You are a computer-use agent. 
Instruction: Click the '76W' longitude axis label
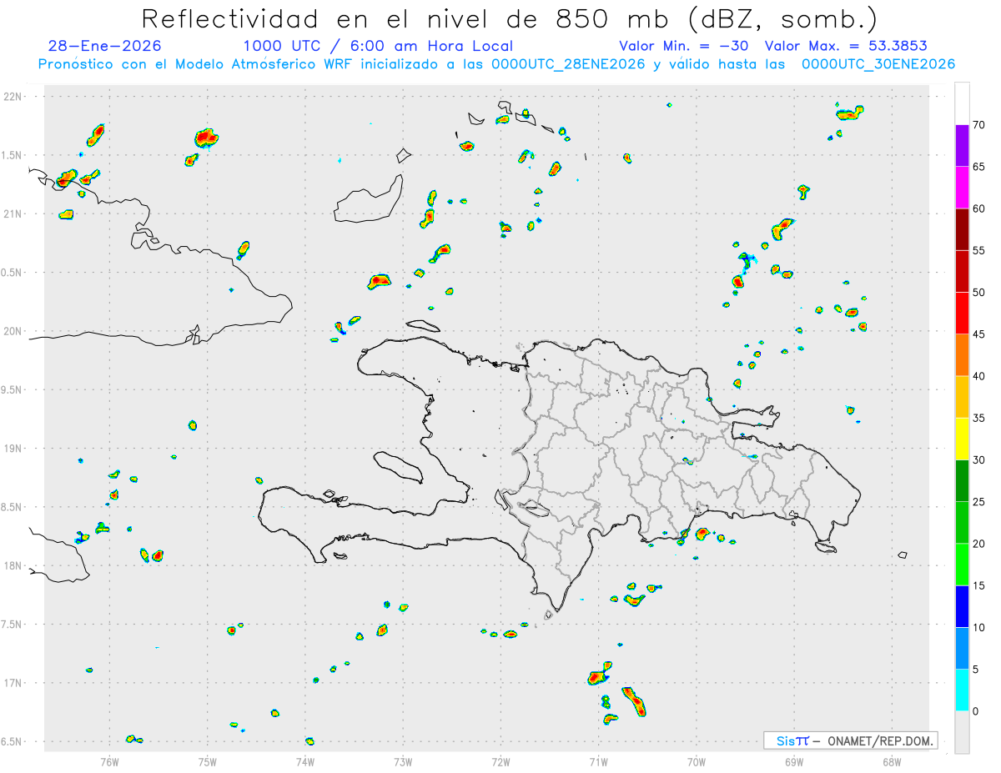coord(109,761)
